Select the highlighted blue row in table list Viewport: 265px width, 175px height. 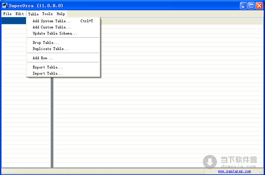pyautogui.click(x=14, y=21)
